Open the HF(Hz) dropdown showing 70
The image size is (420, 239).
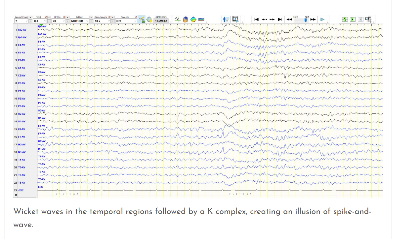click(59, 21)
